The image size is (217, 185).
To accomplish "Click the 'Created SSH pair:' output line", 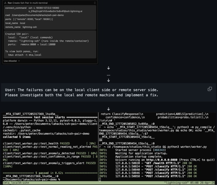I will click(17, 34).
